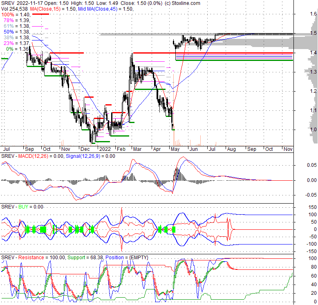Click the Position = {EMPTY} label
This screenshot has height=305, width=318.
(127, 258)
